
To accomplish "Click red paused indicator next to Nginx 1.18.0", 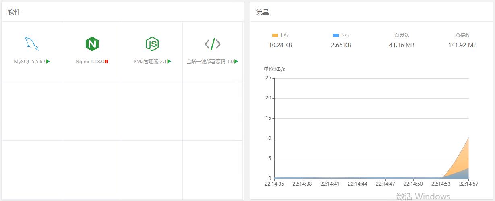I will tap(106, 62).
